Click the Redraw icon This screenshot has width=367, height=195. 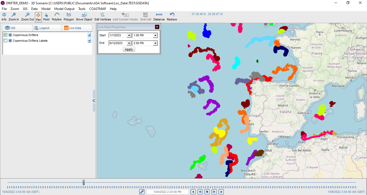click(172, 16)
